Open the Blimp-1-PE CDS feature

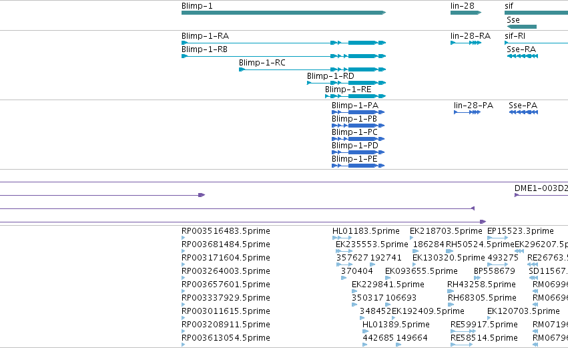pyautogui.click(x=358, y=166)
